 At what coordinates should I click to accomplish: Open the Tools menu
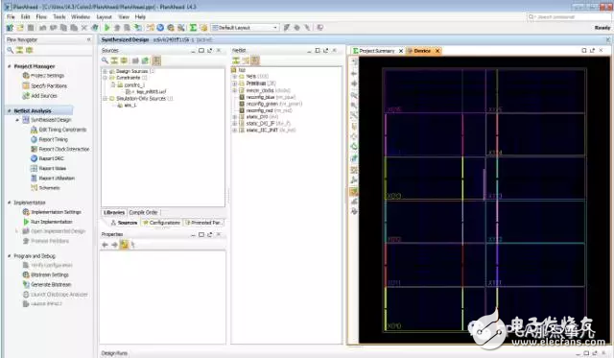click(59, 17)
